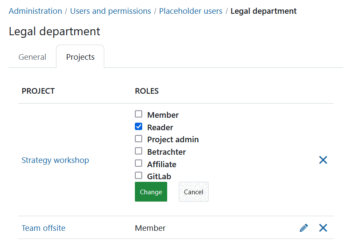The height and width of the screenshot is (248, 343).
Task: Enable the Project admin role checkbox
Action: point(138,139)
